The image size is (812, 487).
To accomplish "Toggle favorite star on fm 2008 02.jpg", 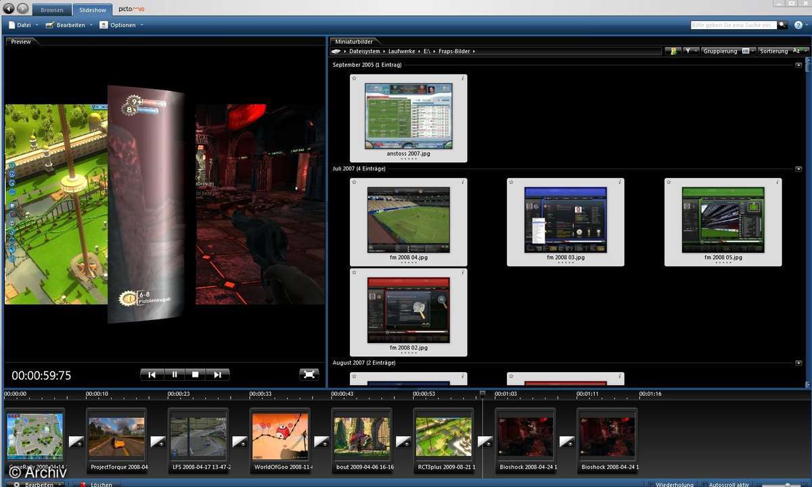I will [354, 273].
